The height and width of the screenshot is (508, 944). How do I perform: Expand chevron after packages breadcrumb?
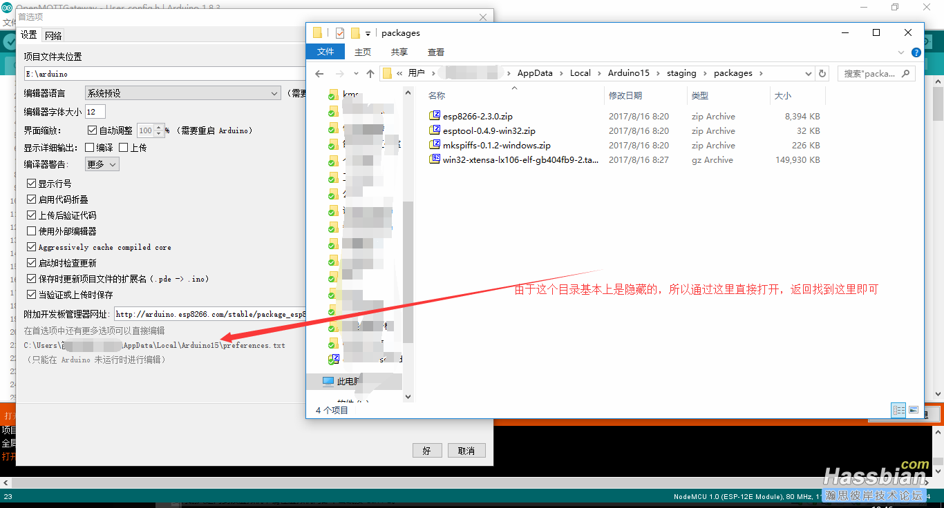tap(760, 73)
